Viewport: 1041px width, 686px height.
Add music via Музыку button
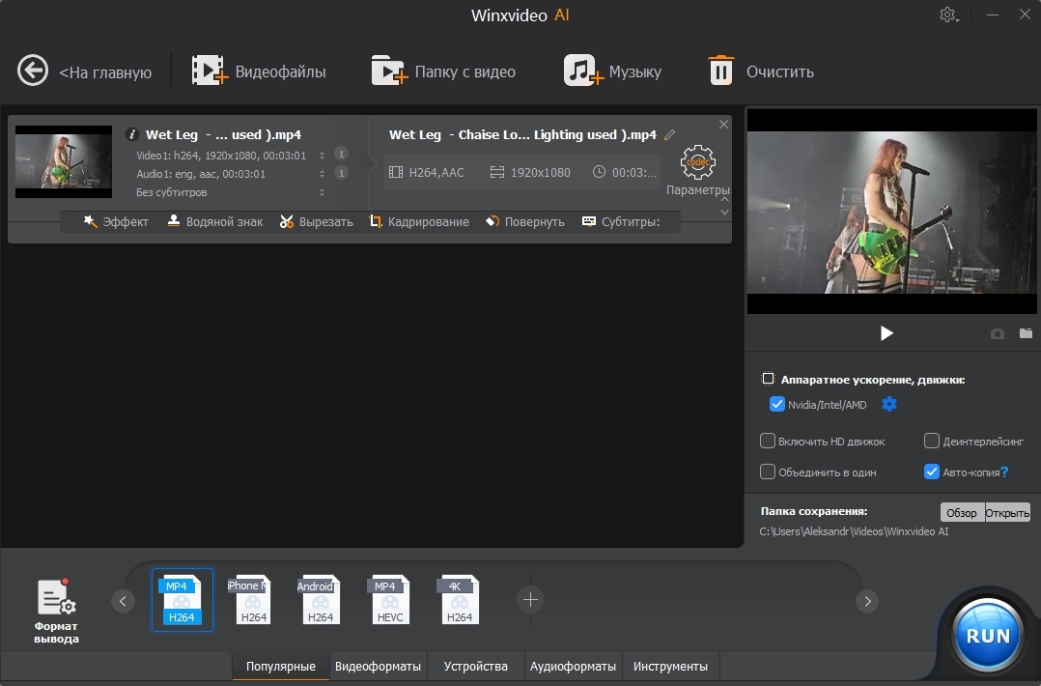612,71
